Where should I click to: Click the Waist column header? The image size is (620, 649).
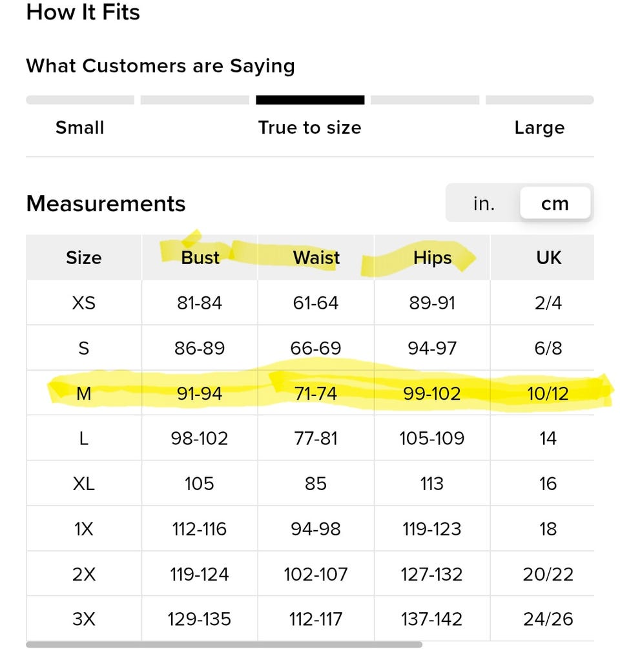click(316, 258)
